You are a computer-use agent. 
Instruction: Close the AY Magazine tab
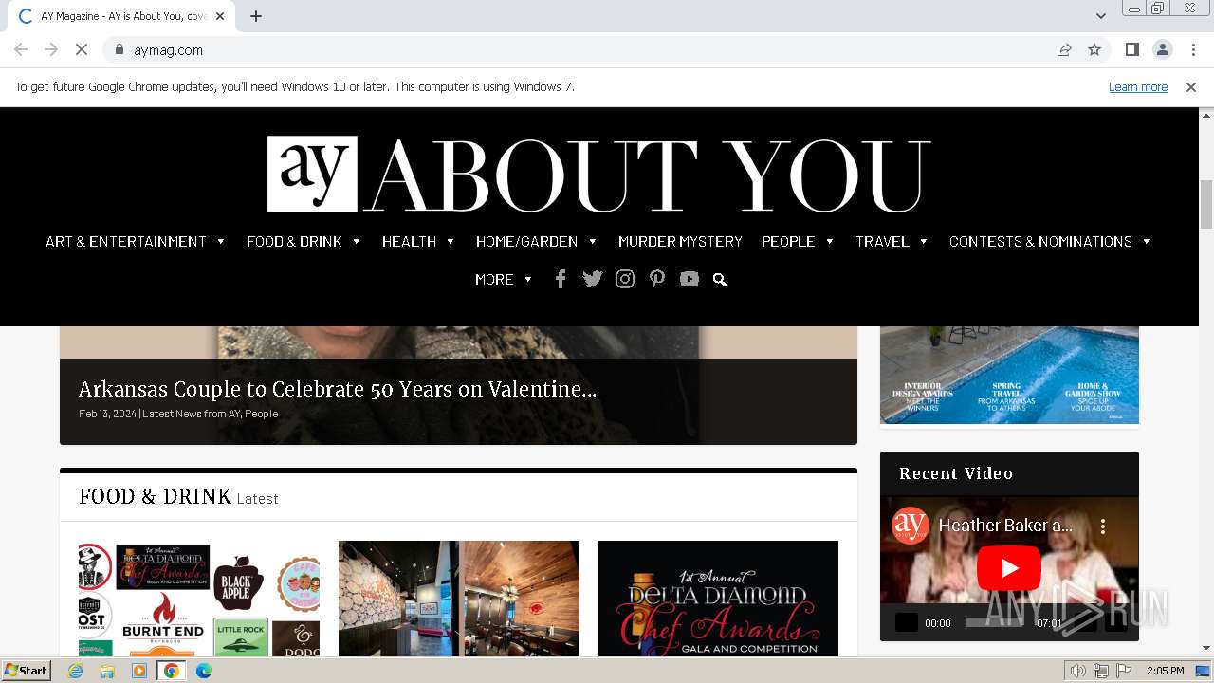point(221,16)
